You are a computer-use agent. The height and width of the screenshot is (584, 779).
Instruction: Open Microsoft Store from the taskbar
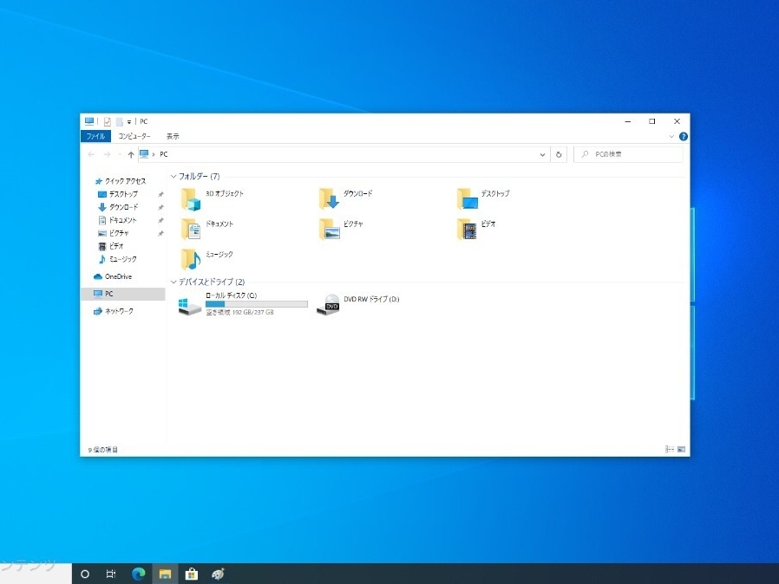pos(191,574)
